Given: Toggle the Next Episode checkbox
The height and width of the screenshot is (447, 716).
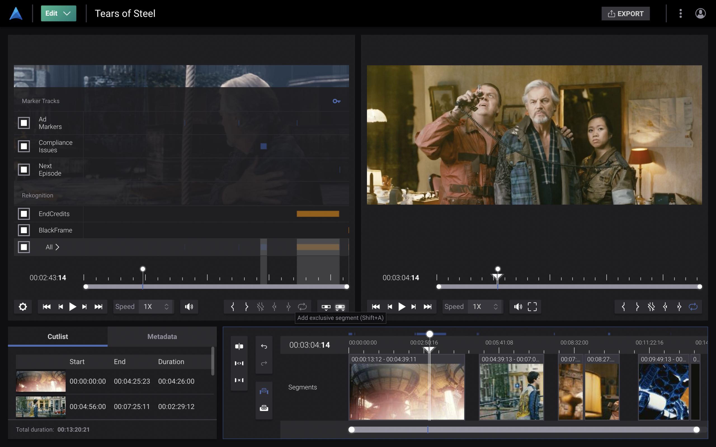Looking at the screenshot, I should click(x=24, y=169).
